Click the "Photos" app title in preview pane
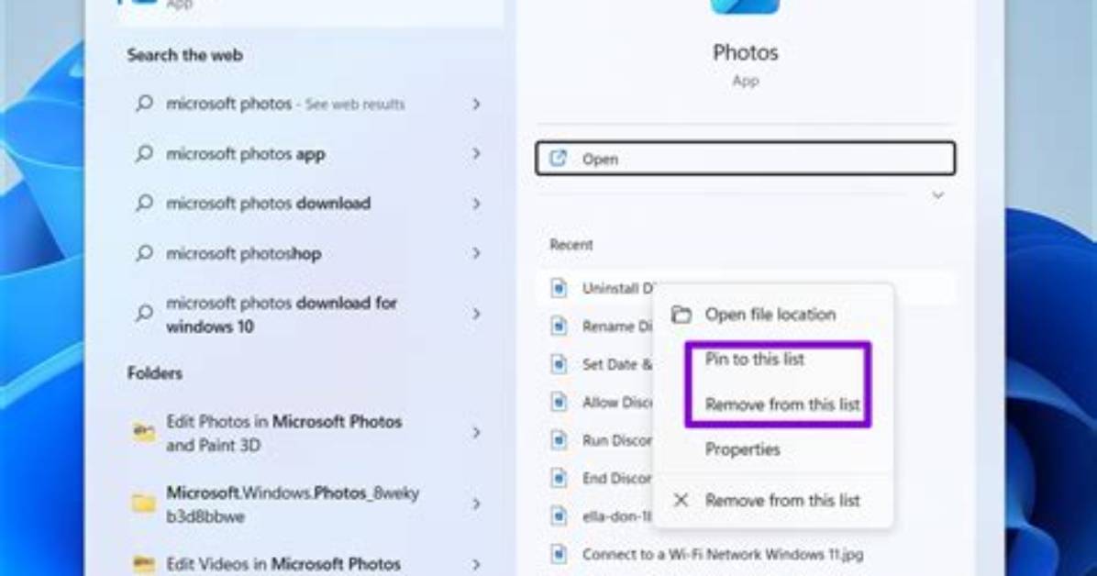Image resolution: width=1097 pixels, height=576 pixels. [x=745, y=52]
